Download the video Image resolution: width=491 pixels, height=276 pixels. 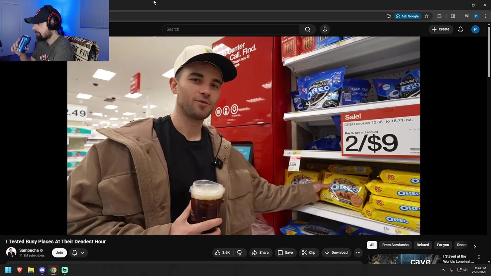(x=336, y=253)
